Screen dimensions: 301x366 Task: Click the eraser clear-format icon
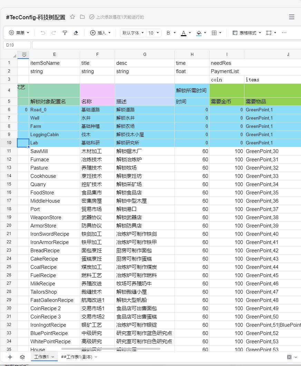pyautogui.click(x=76, y=33)
